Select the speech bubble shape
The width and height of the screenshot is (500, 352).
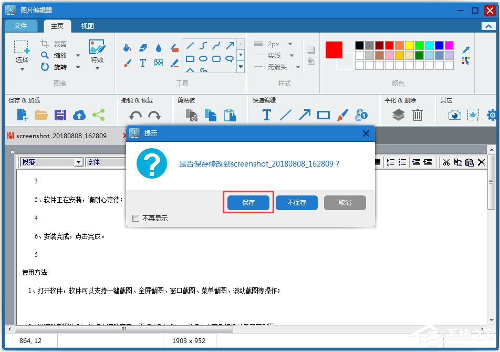(x=230, y=59)
